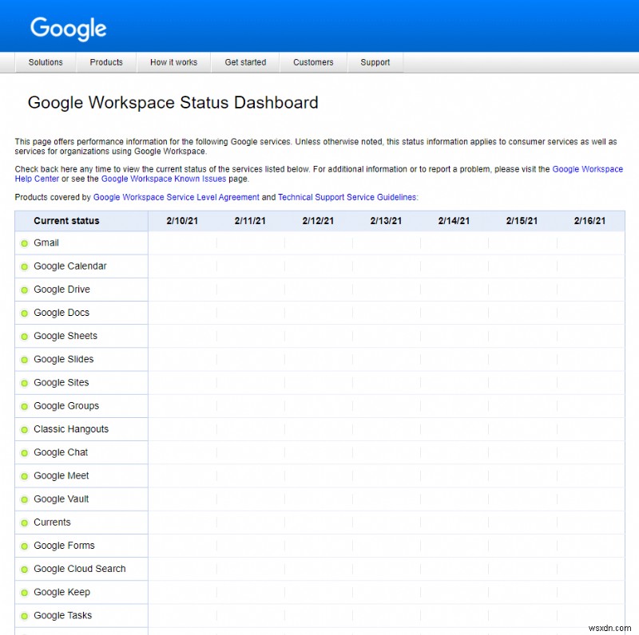Click the Currents service name
This screenshot has height=635, width=639.
point(52,522)
